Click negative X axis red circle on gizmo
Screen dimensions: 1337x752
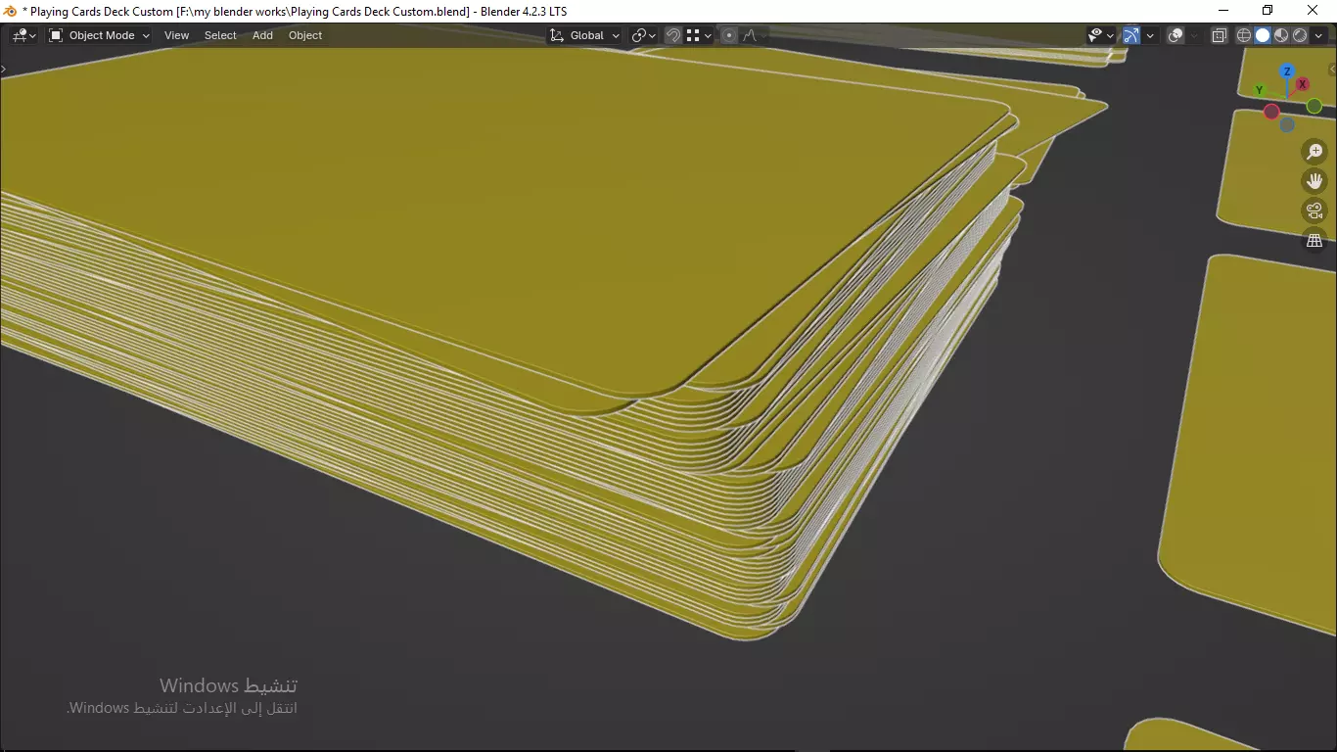1271,112
